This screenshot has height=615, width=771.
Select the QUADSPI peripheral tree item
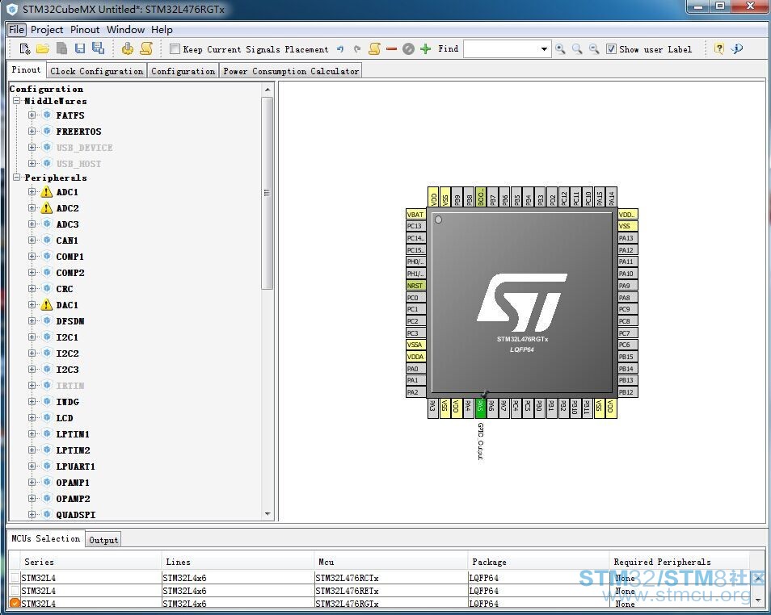click(76, 514)
